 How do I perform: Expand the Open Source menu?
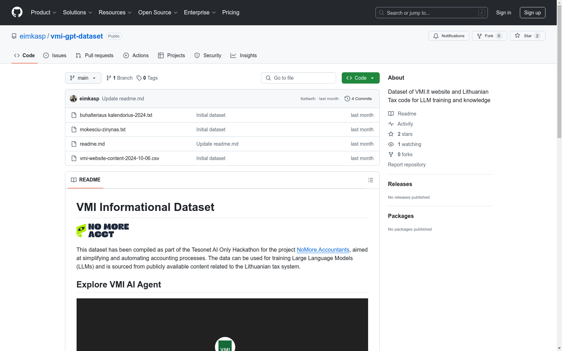(x=158, y=12)
